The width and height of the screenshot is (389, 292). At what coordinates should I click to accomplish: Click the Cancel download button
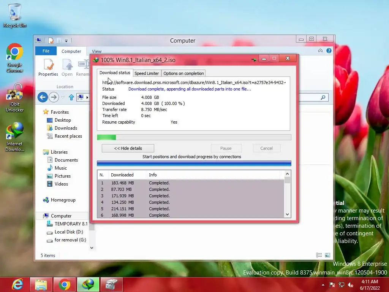pos(266,148)
